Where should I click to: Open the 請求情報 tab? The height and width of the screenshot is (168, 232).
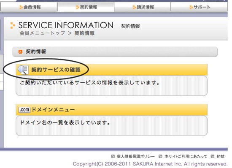(143, 7)
